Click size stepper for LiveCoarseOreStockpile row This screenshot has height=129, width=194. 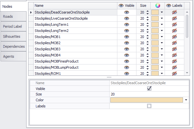(147, 18)
